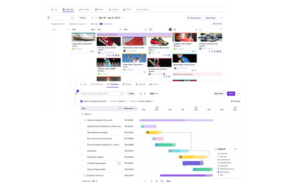
Task: Open the 2021 year dropdown
Action: pyautogui.click(x=154, y=94)
